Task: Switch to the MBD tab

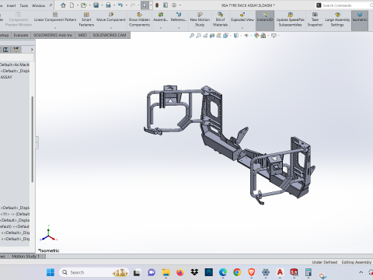Action: tap(82, 35)
